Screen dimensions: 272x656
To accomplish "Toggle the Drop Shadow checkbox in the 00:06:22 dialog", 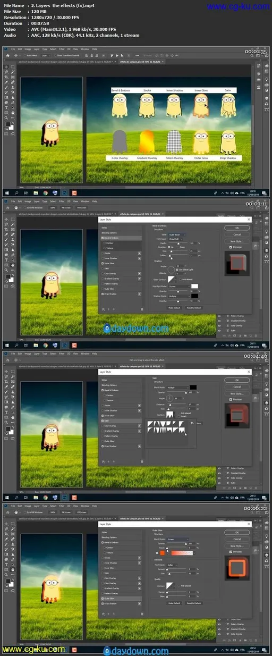I will tap(103, 603).
